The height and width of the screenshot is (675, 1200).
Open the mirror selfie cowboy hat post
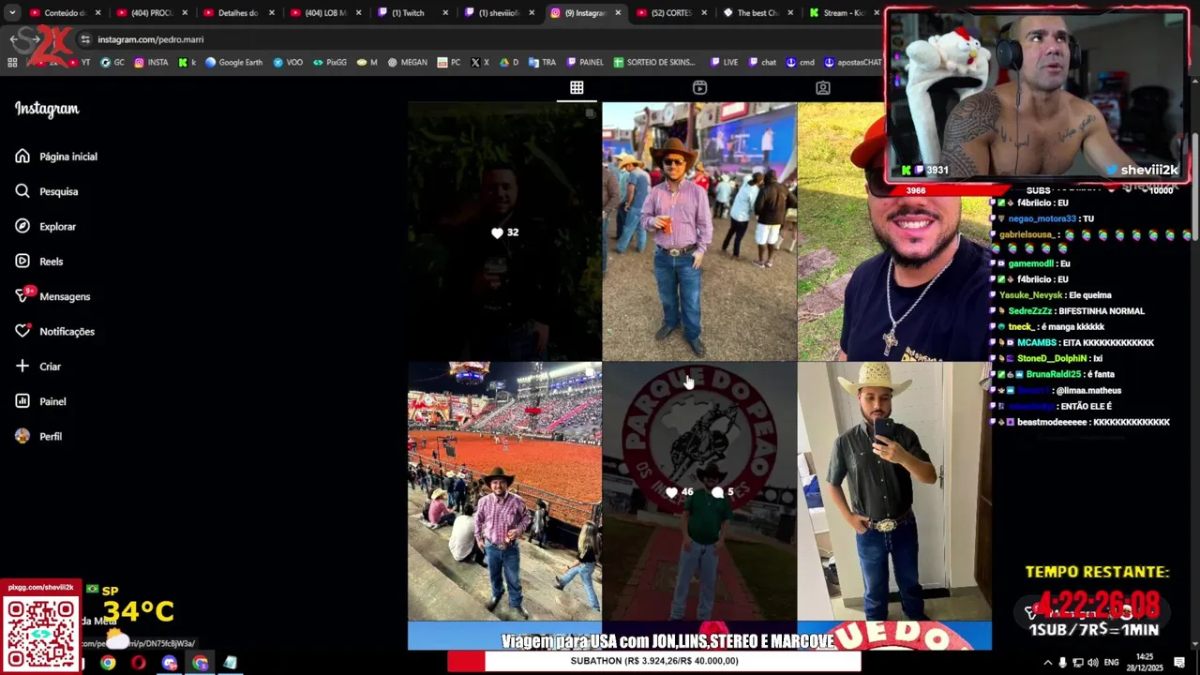[x=894, y=491]
